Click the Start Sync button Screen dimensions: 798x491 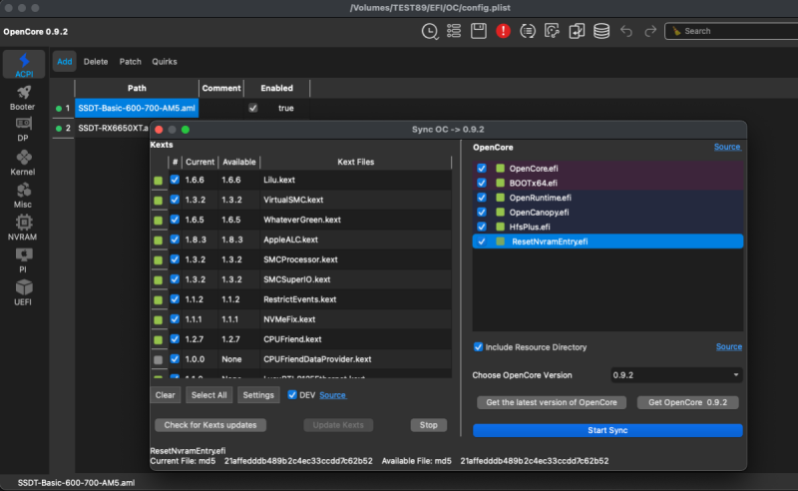(607, 430)
